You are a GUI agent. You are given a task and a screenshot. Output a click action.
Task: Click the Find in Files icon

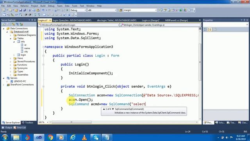tap(121, 10)
